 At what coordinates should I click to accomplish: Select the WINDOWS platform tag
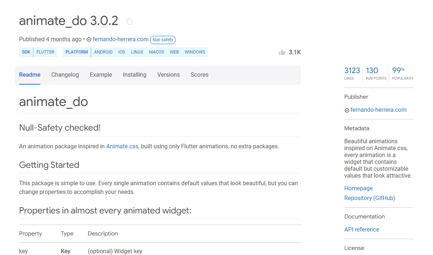tap(195, 52)
